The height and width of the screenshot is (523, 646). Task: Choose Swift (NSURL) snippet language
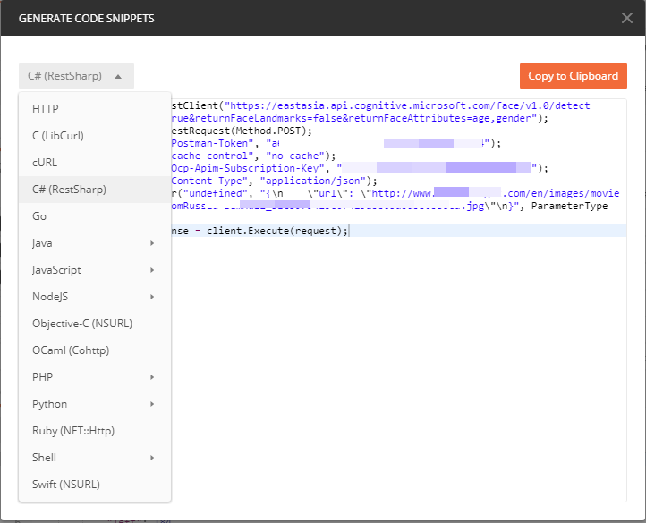pos(95,485)
